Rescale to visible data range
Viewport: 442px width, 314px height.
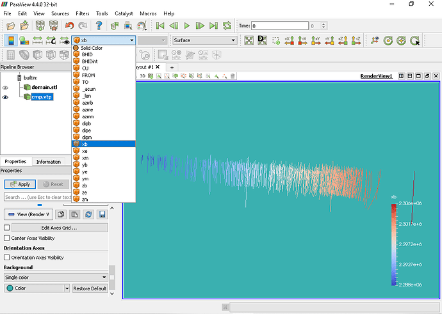click(x=65, y=40)
